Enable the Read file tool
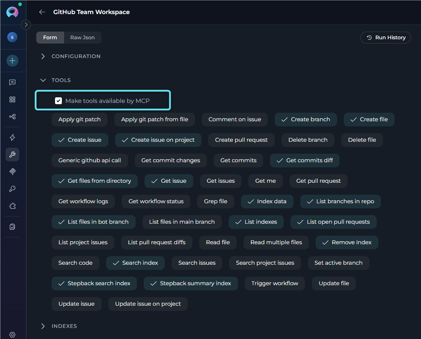Screen dimensions: 421x339 (218, 243)
